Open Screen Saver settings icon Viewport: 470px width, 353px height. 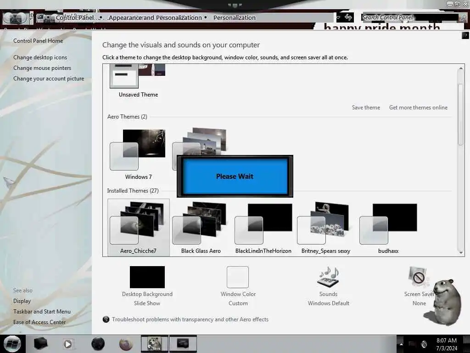click(418, 276)
